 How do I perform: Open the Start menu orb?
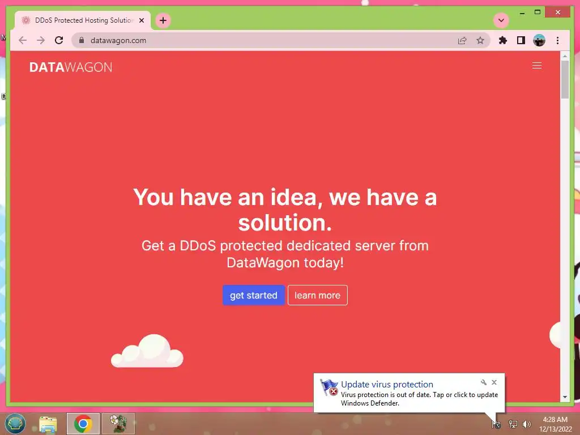[15, 424]
